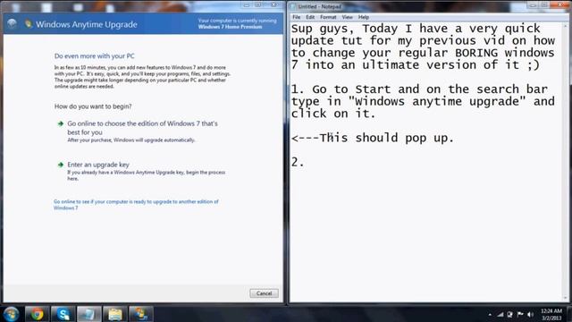Click 'Windows 7 Home Premium' header text
The width and height of the screenshot is (572, 322).
click(x=230, y=27)
